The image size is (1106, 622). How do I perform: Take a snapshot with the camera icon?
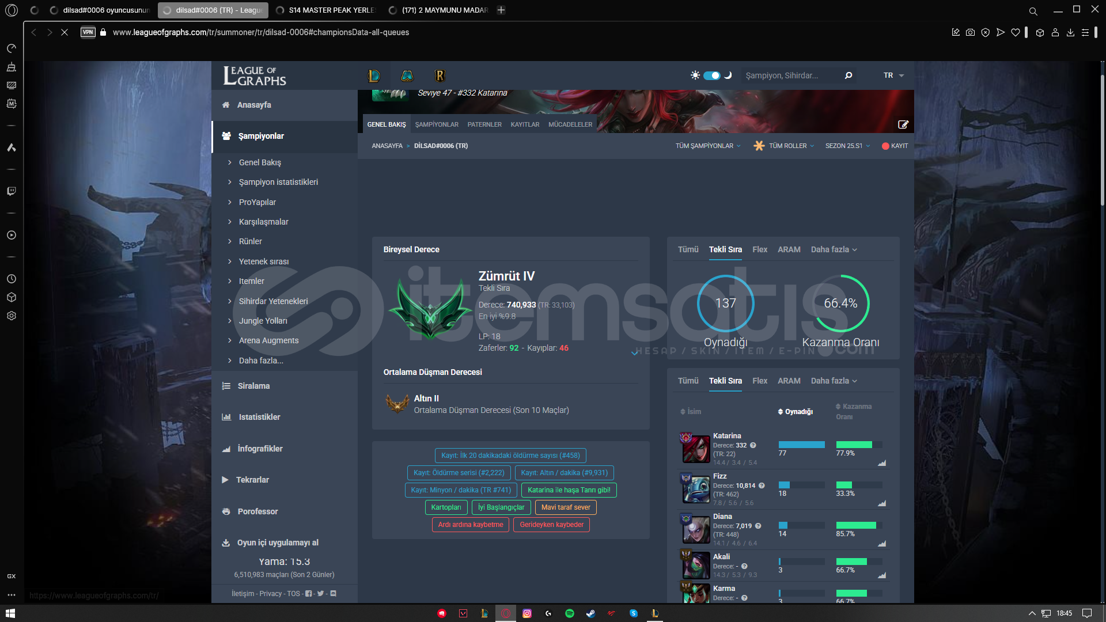pyautogui.click(x=971, y=33)
